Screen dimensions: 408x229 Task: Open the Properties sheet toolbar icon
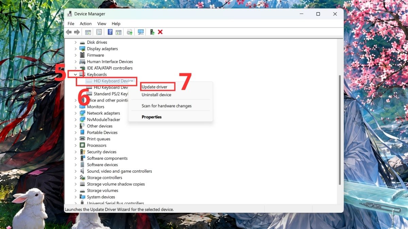coord(99,32)
